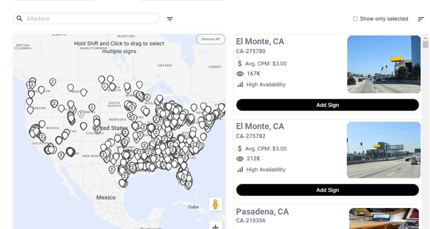
Task: Add Sign for El Monte CA-275780
Action: (x=327, y=105)
